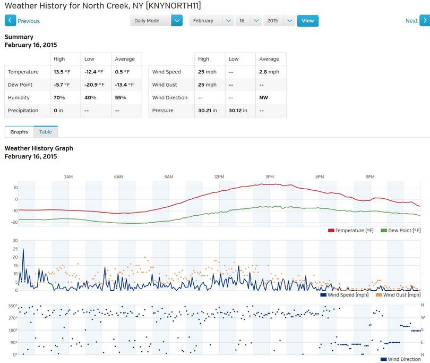Select the temperature low value -12.4 °F
Image resolution: width=430 pixels, height=363 pixels.
tap(94, 72)
